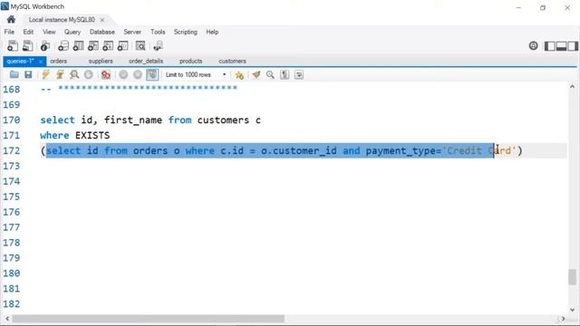Switch to the order_details tab
This screenshot has width=580, height=326.
(x=146, y=61)
